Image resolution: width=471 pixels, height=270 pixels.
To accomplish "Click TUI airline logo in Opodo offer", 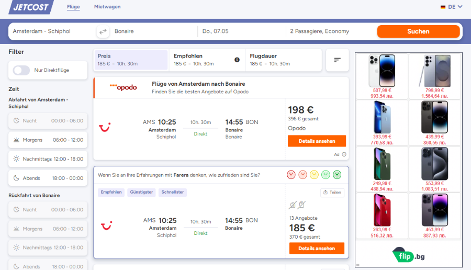I will coord(105,128).
